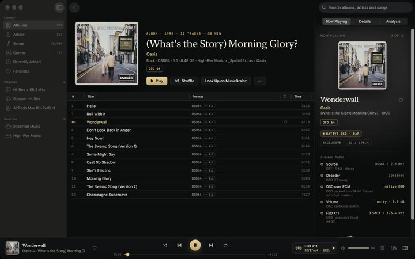Sort by the Time column header
Viewport: 415px width, 259px height.
coord(298,97)
